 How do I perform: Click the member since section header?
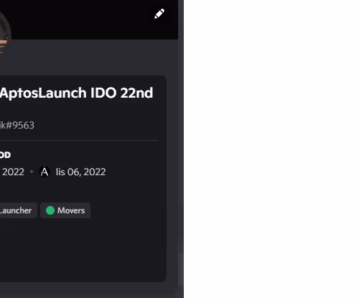[5, 155]
